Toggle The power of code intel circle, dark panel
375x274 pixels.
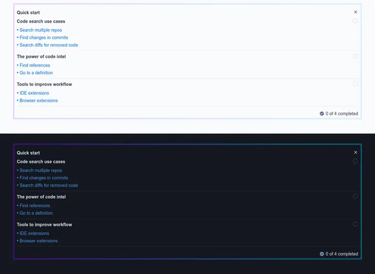355,196
